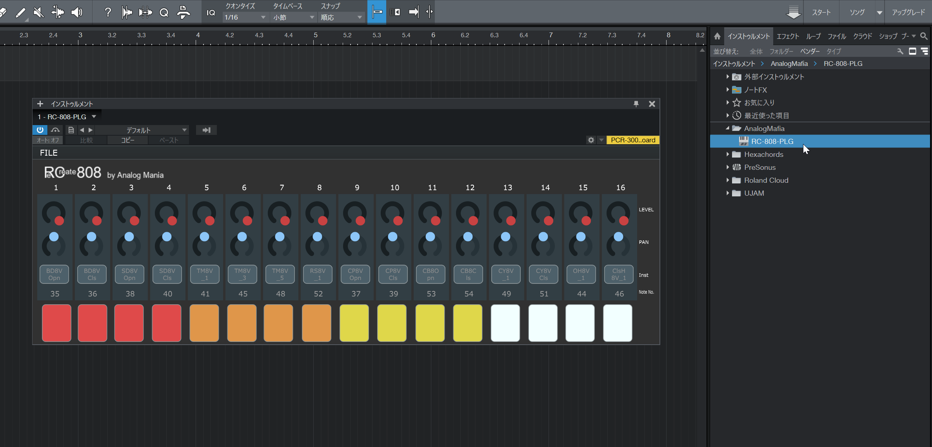
Task: Sort browser by タイプ
Action: [x=834, y=51]
